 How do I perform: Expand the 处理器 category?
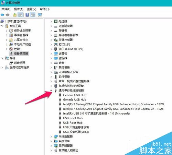click(x=51, y=21)
